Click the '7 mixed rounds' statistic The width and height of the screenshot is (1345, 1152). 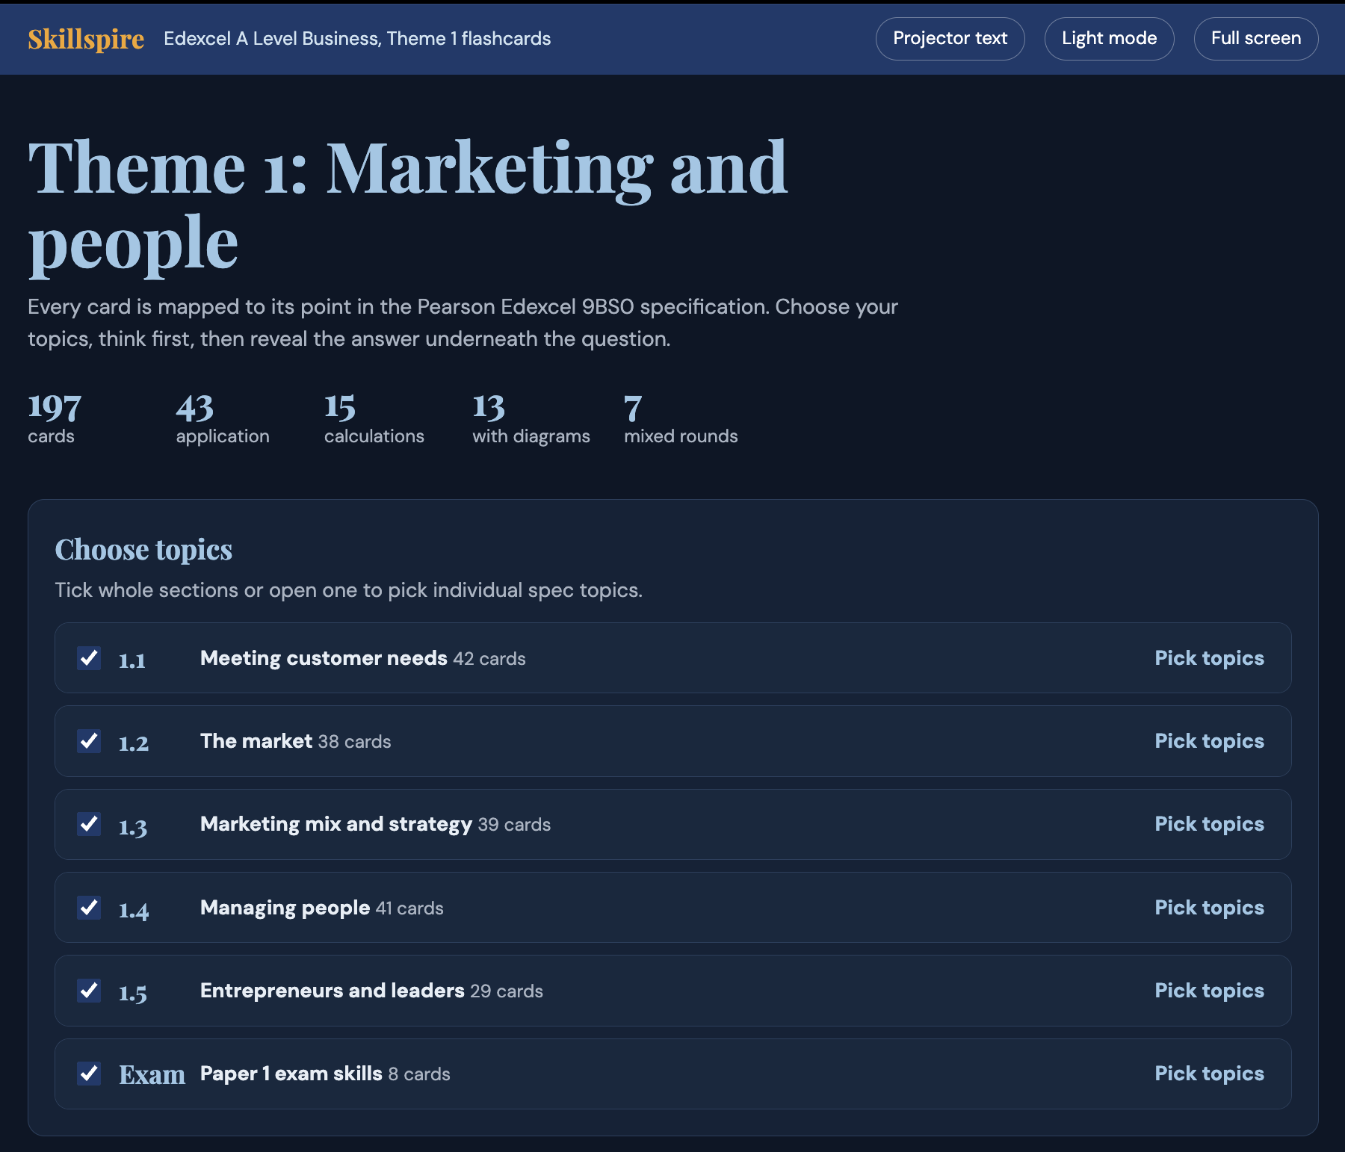(x=681, y=419)
